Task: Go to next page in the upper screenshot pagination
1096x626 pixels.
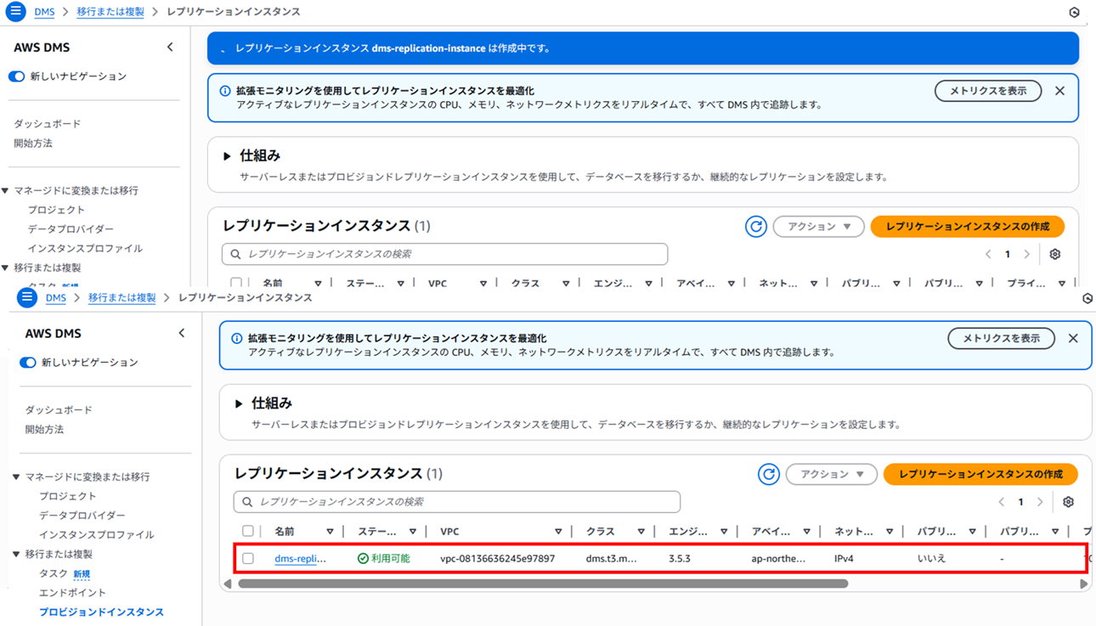Action: (1027, 254)
